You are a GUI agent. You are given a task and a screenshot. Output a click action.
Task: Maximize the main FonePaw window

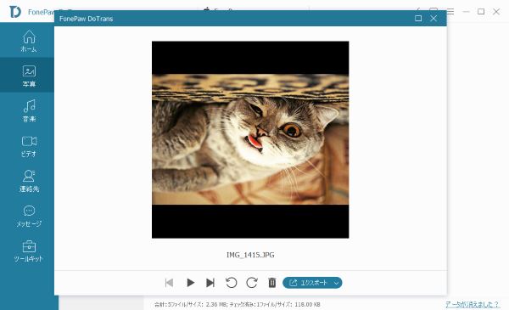click(x=481, y=12)
